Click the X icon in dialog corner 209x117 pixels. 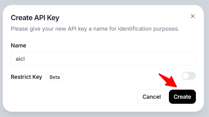pos(193,16)
